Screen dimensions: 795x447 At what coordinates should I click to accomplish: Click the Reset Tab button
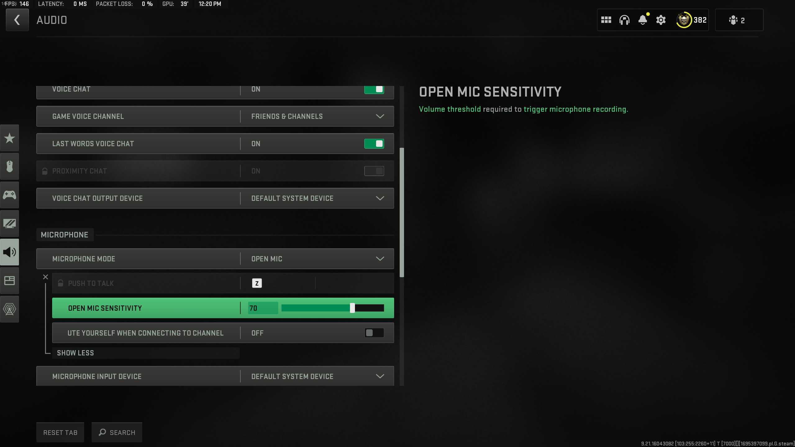60,432
